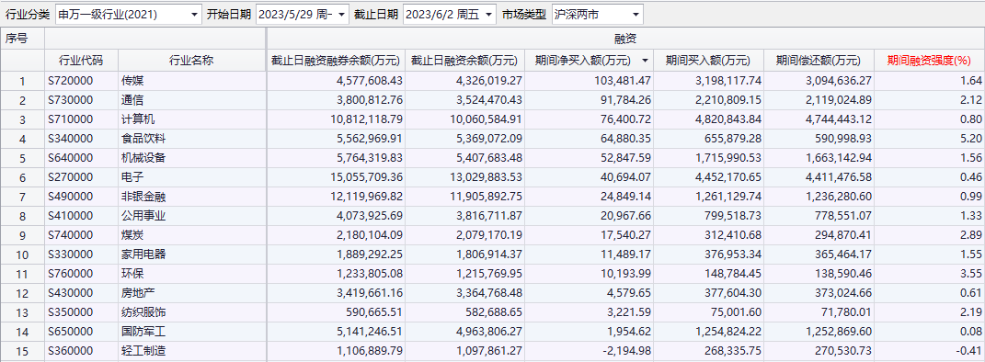This screenshot has height=362, width=985.
Task: Select row number 15 in 序号 column
Action: pyautogui.click(x=23, y=351)
